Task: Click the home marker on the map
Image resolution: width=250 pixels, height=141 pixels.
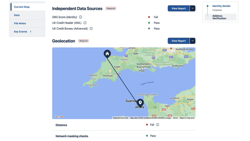Action: (107, 53)
